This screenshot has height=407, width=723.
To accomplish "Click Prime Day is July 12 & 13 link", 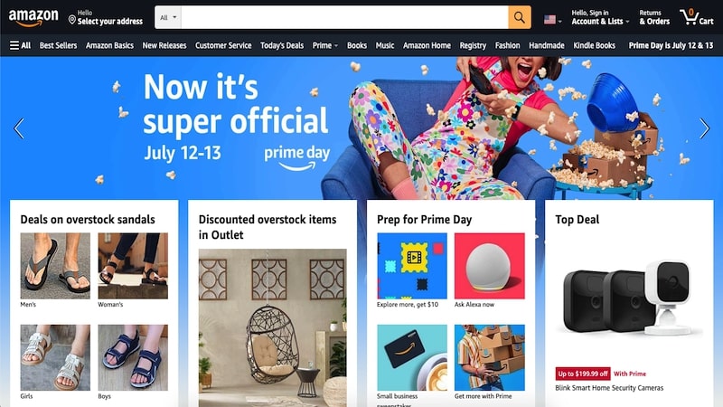I will tap(671, 45).
